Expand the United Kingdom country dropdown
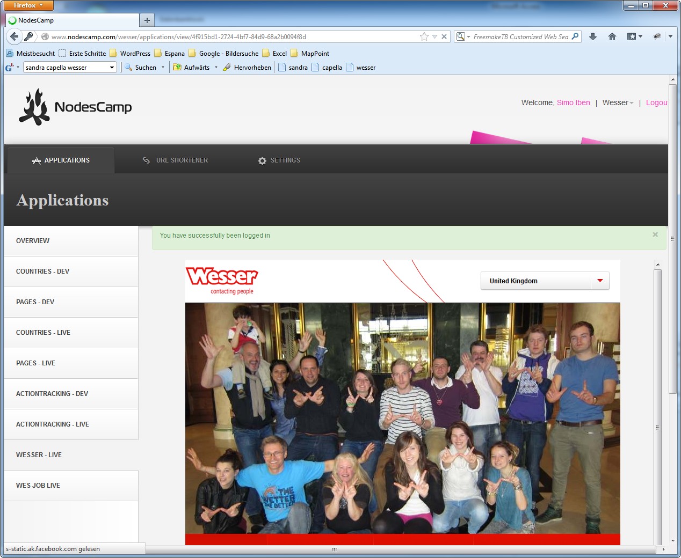Image resolution: width=681 pixels, height=558 pixels. 600,281
